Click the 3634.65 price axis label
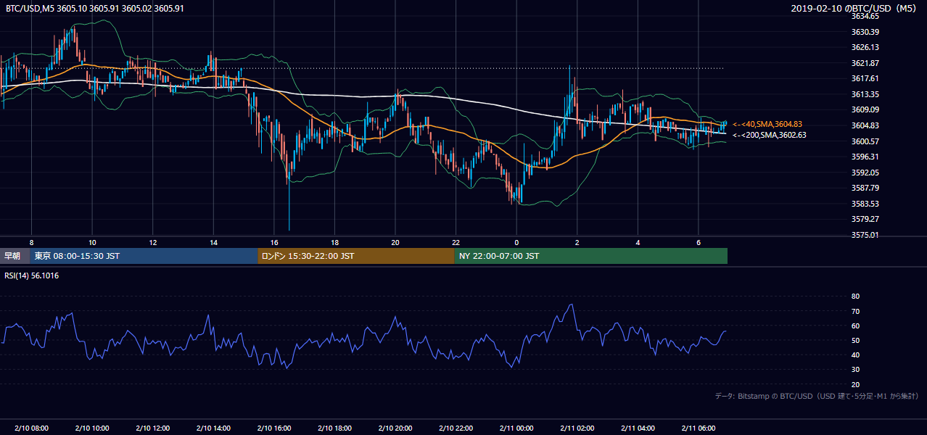This screenshot has width=927, height=435. point(865,16)
